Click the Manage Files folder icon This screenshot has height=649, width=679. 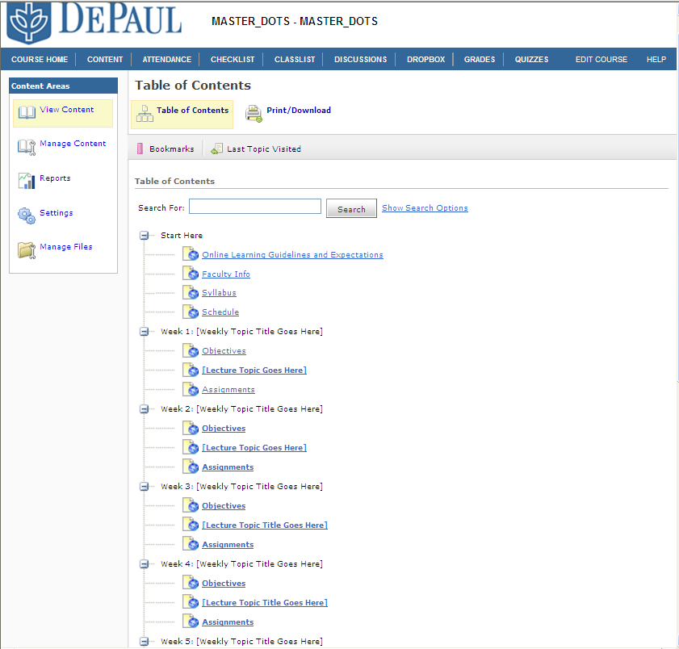point(27,249)
